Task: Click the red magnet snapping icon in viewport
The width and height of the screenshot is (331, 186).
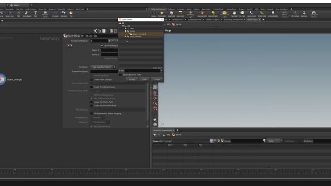Action: [x=155, y=109]
